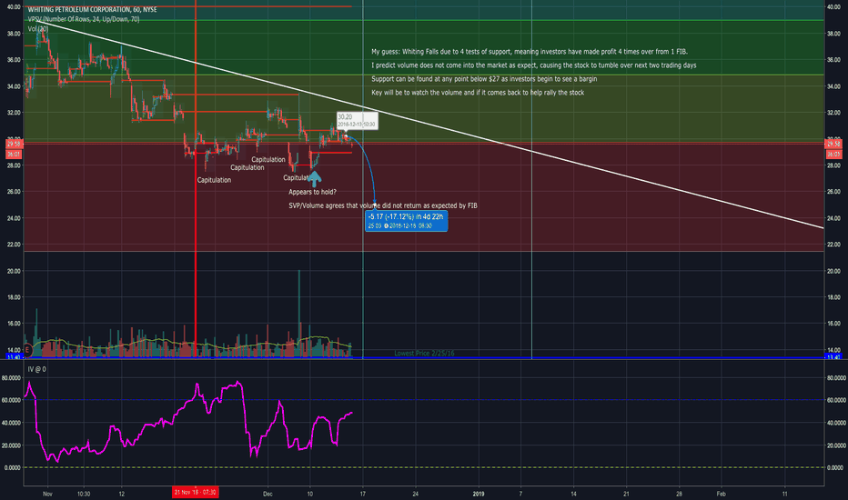Click 24.00 on the left price axis
Viewport: 848px width, 500px height.
pyautogui.click(x=14, y=218)
